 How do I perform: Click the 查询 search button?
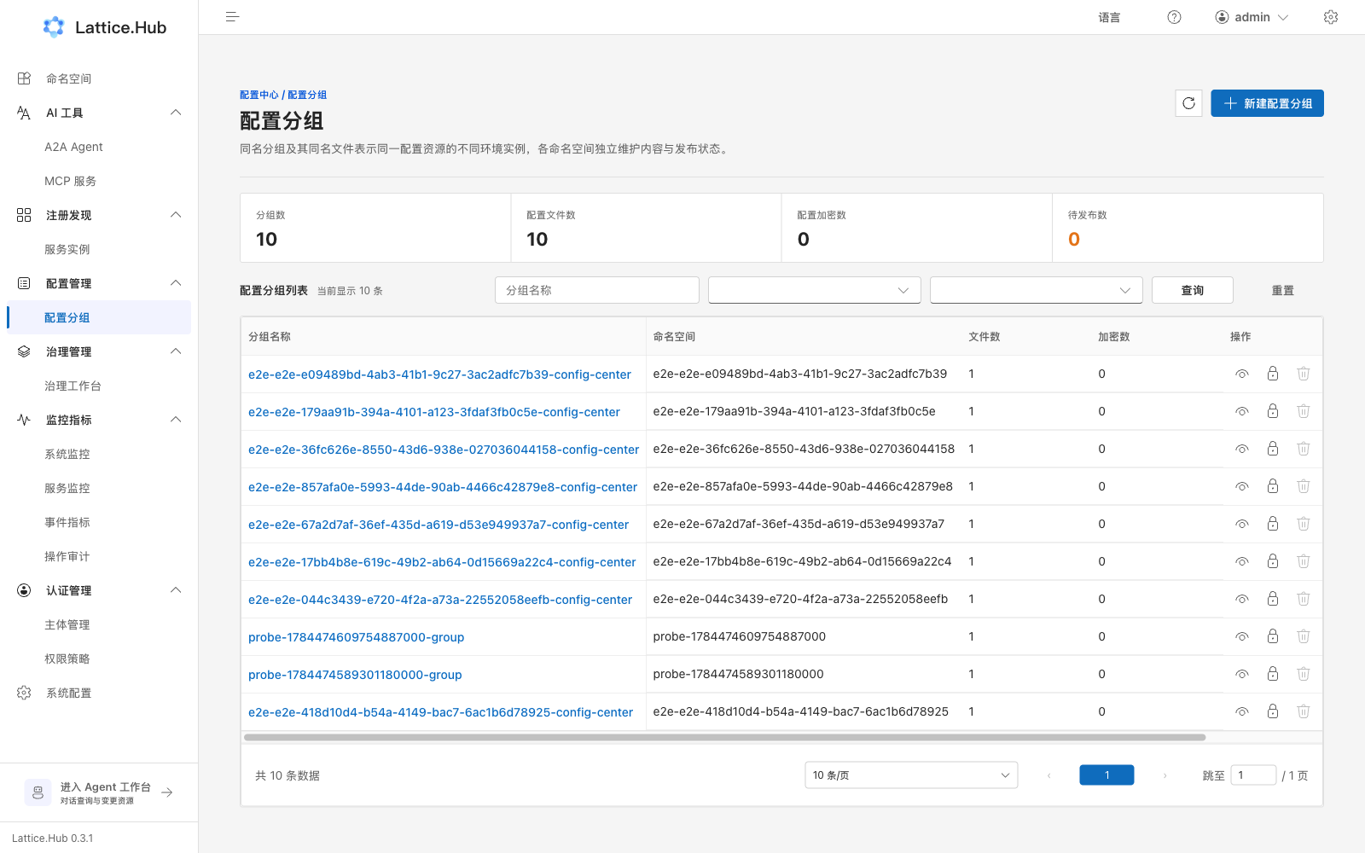1192,290
